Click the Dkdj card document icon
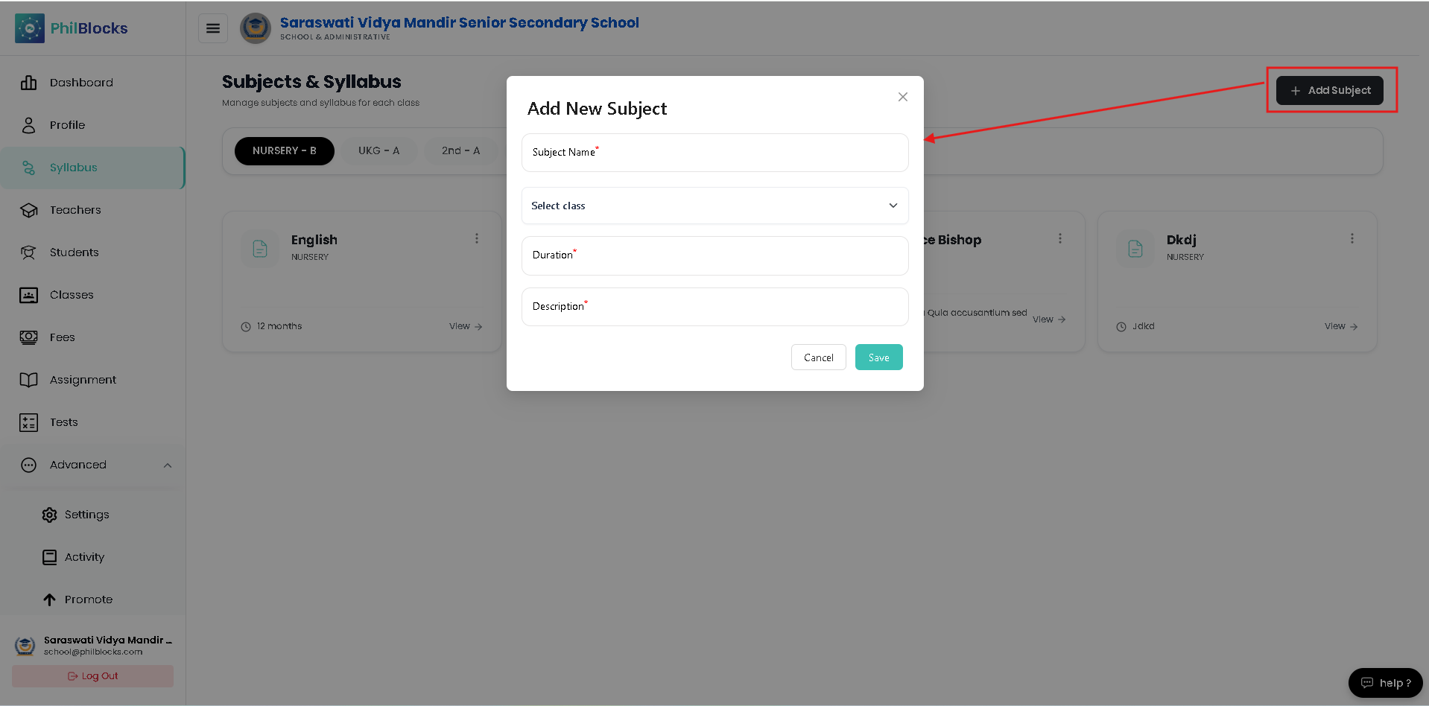Screen dimensions: 1429x706 point(1135,249)
